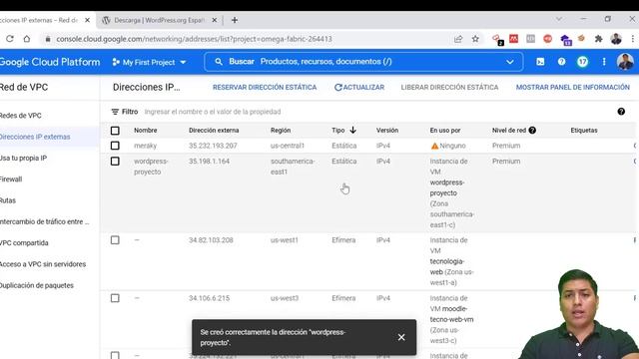
Task: Open the My First Project selector dropdown
Action: click(149, 62)
